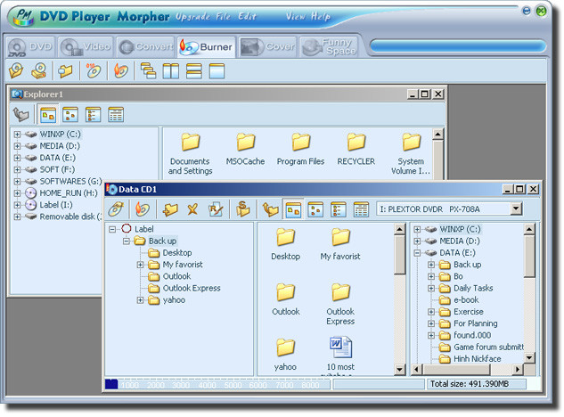
Task: Click the flaming burn disc icon in main toolbar
Action: click(x=121, y=70)
